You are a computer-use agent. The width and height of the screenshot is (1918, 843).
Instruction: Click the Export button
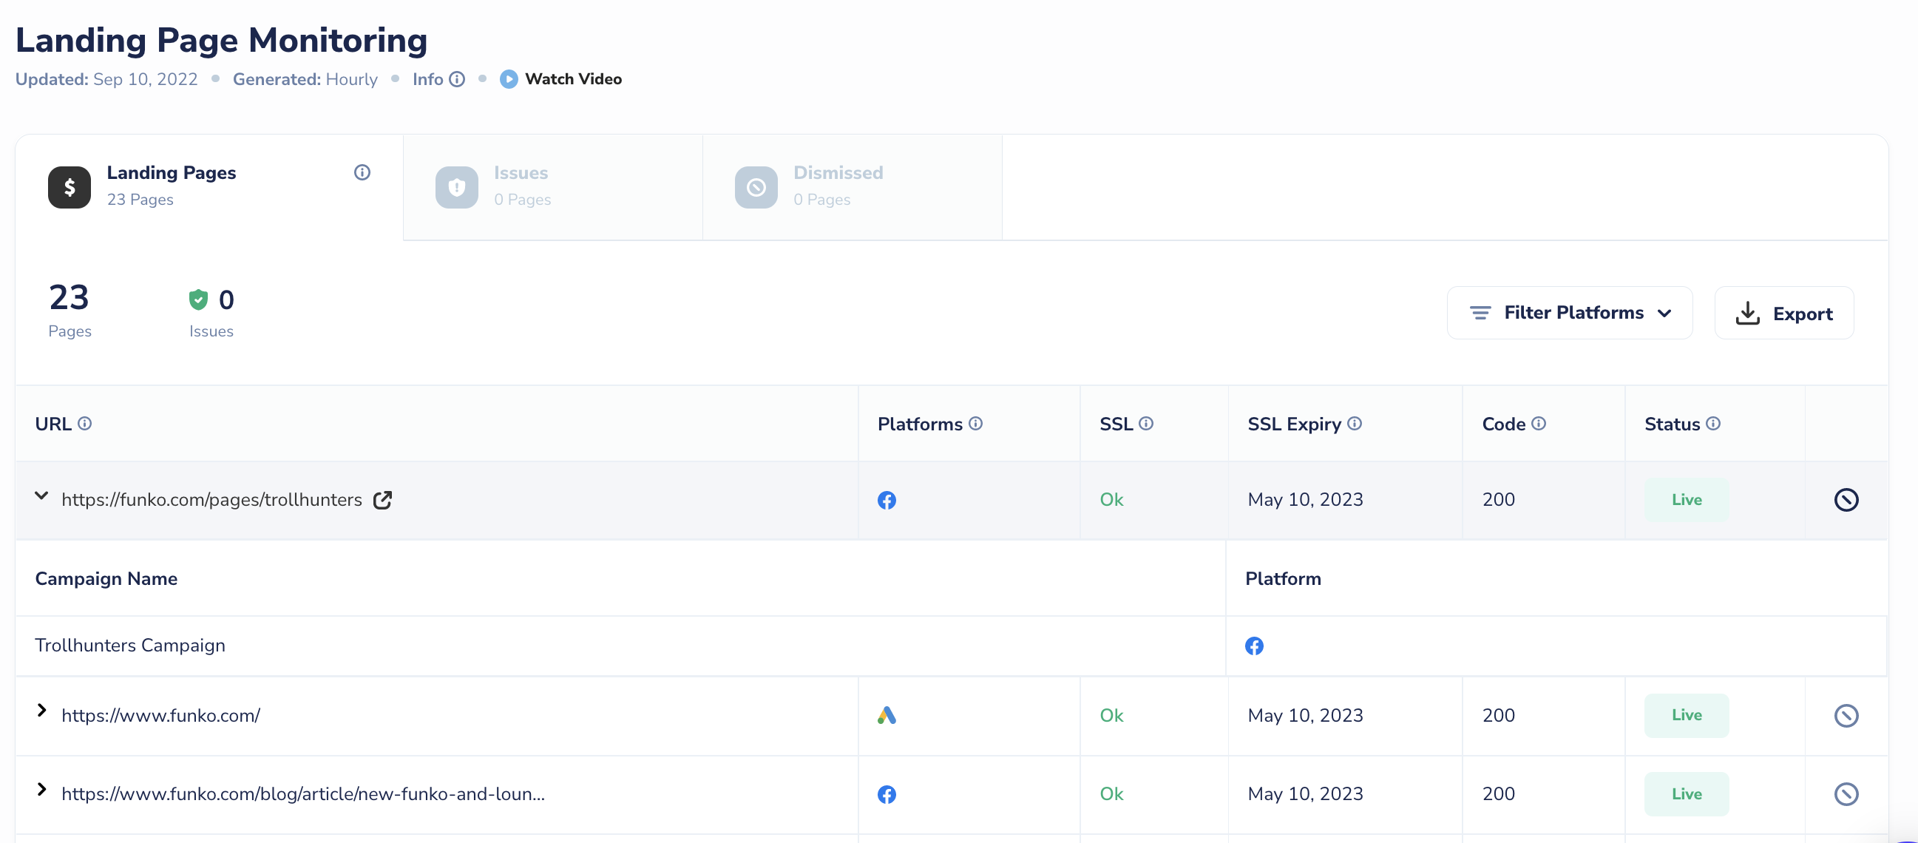click(x=1784, y=313)
